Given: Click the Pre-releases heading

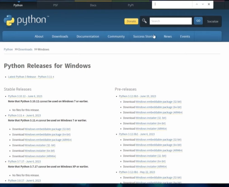Looking at the screenshot, I should [x=125, y=89].
